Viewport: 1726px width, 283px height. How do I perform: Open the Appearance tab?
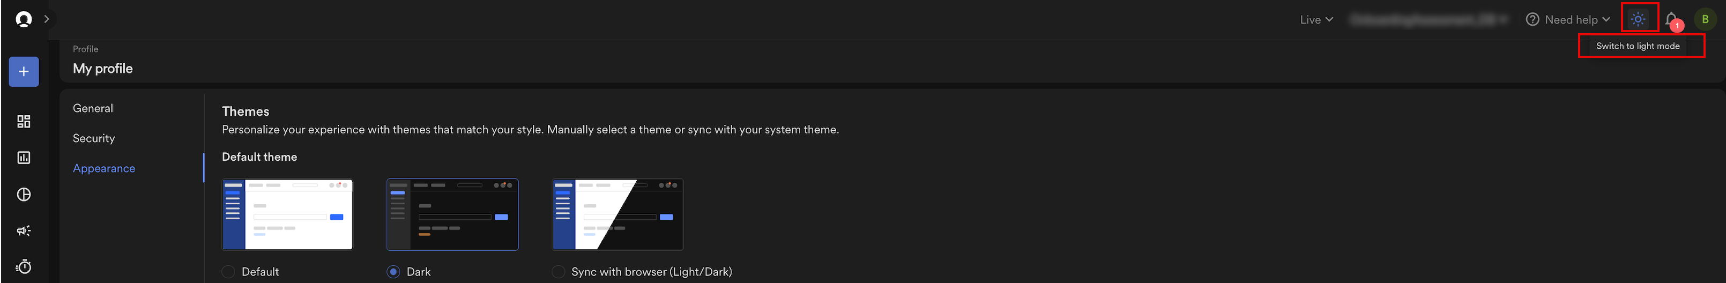(x=104, y=168)
